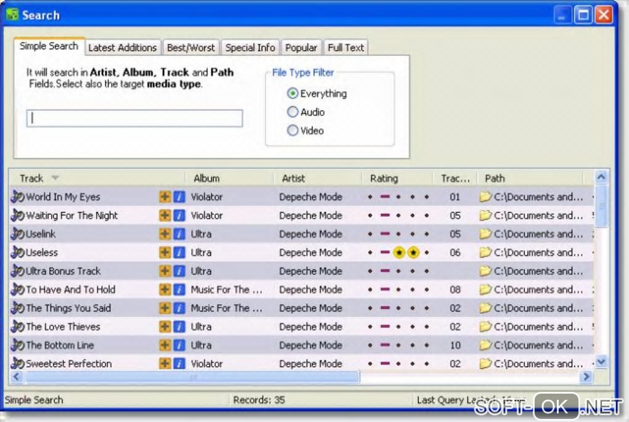Open the Latest Additions tab

coord(122,47)
